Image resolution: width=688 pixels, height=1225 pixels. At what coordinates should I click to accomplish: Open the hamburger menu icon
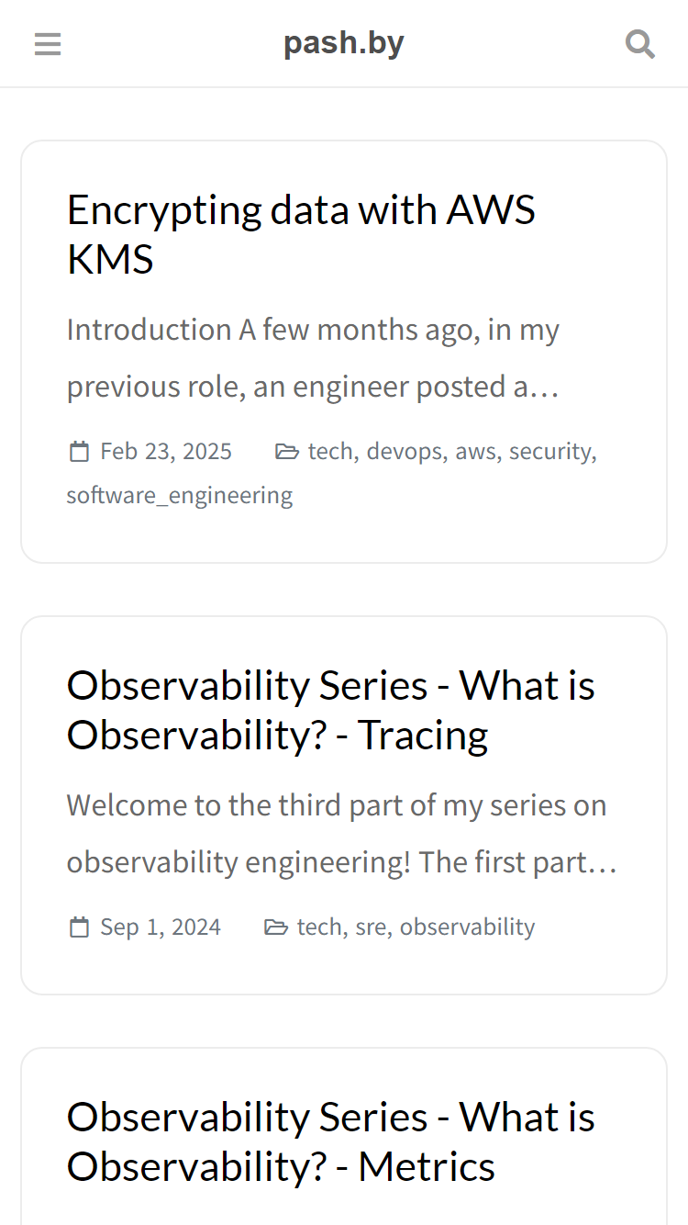[x=48, y=44]
